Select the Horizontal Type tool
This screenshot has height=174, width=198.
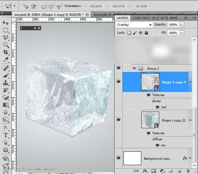[x=5, y=135]
